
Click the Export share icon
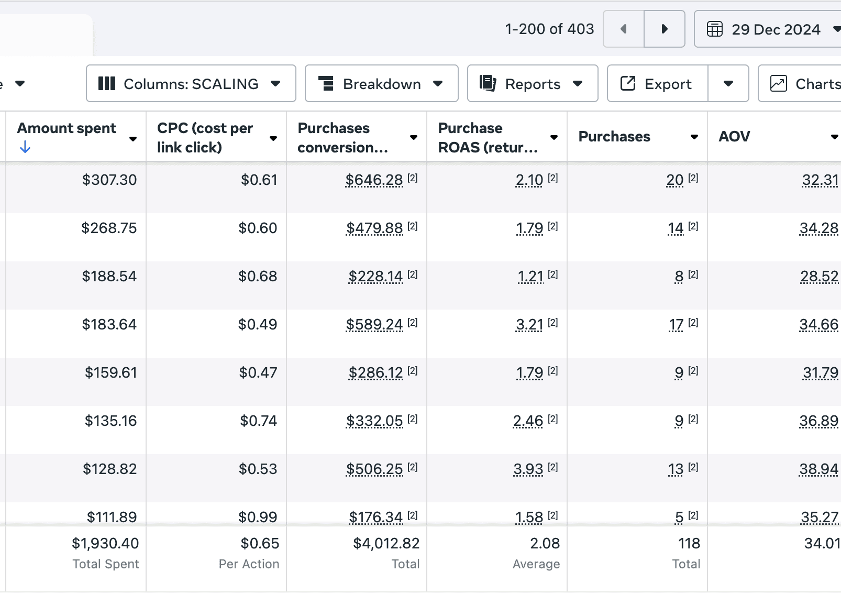coord(628,83)
